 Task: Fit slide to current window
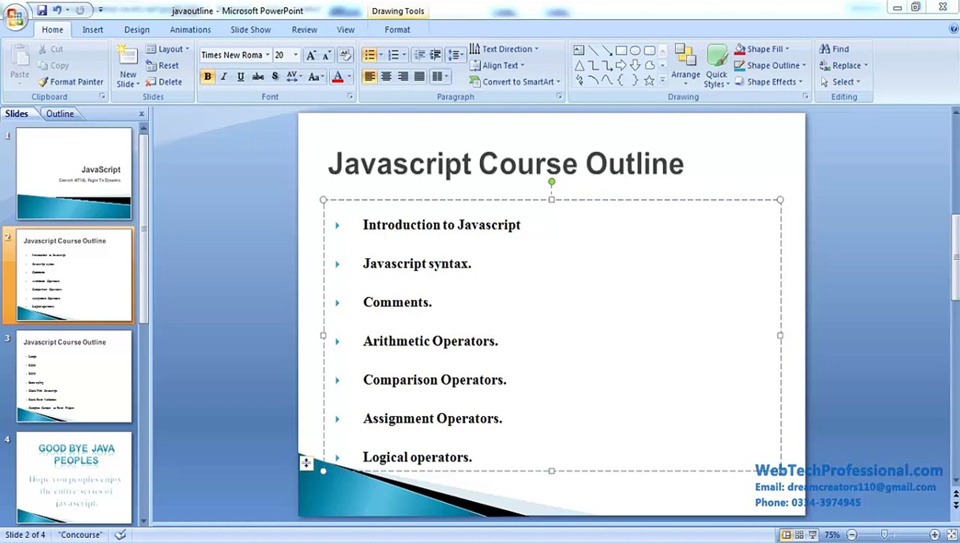pyautogui.click(x=952, y=535)
